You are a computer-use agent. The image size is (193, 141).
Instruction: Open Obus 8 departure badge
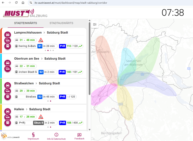click(x=38, y=123)
